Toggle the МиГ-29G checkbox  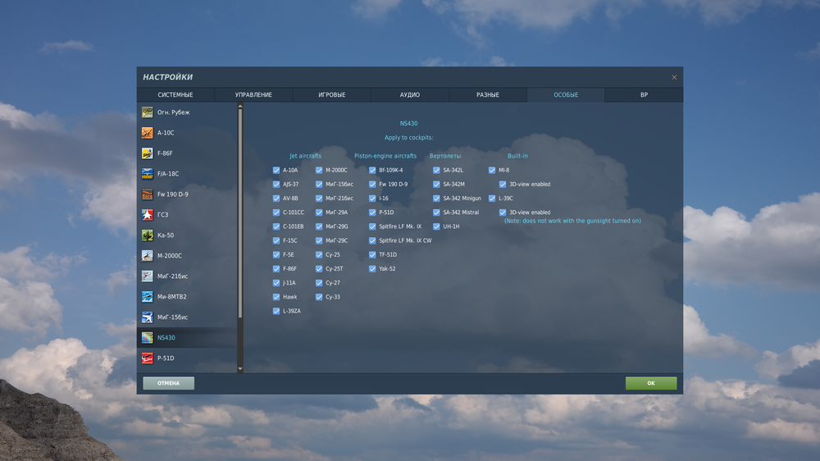pyautogui.click(x=319, y=226)
